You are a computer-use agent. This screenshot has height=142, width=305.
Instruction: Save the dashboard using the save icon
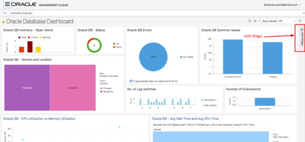pyautogui.click(x=250, y=21)
